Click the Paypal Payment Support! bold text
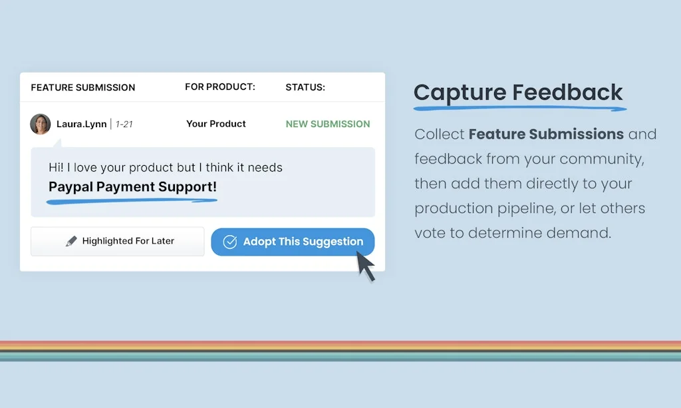 pos(132,187)
